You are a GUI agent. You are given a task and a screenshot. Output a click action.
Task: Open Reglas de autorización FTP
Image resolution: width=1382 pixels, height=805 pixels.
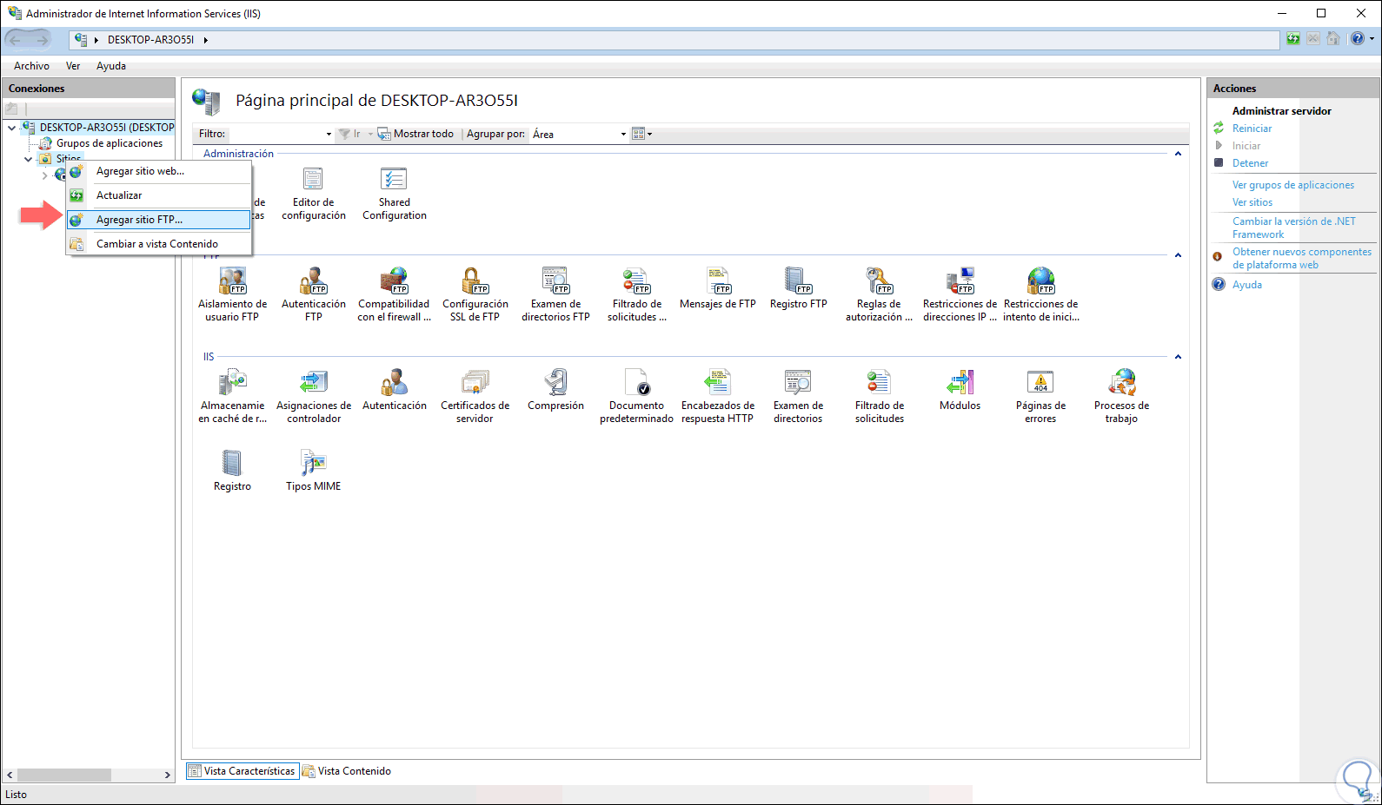(x=879, y=295)
